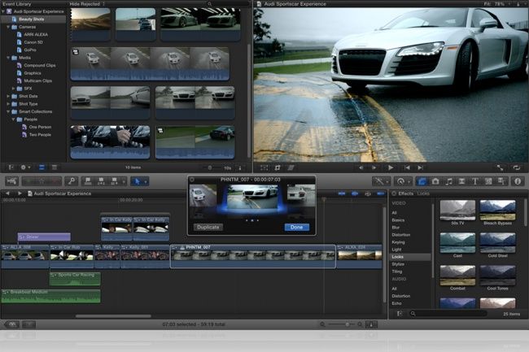This screenshot has height=352, width=529.
Task: Click the Duplicate button in audition window
Action: coord(208,227)
